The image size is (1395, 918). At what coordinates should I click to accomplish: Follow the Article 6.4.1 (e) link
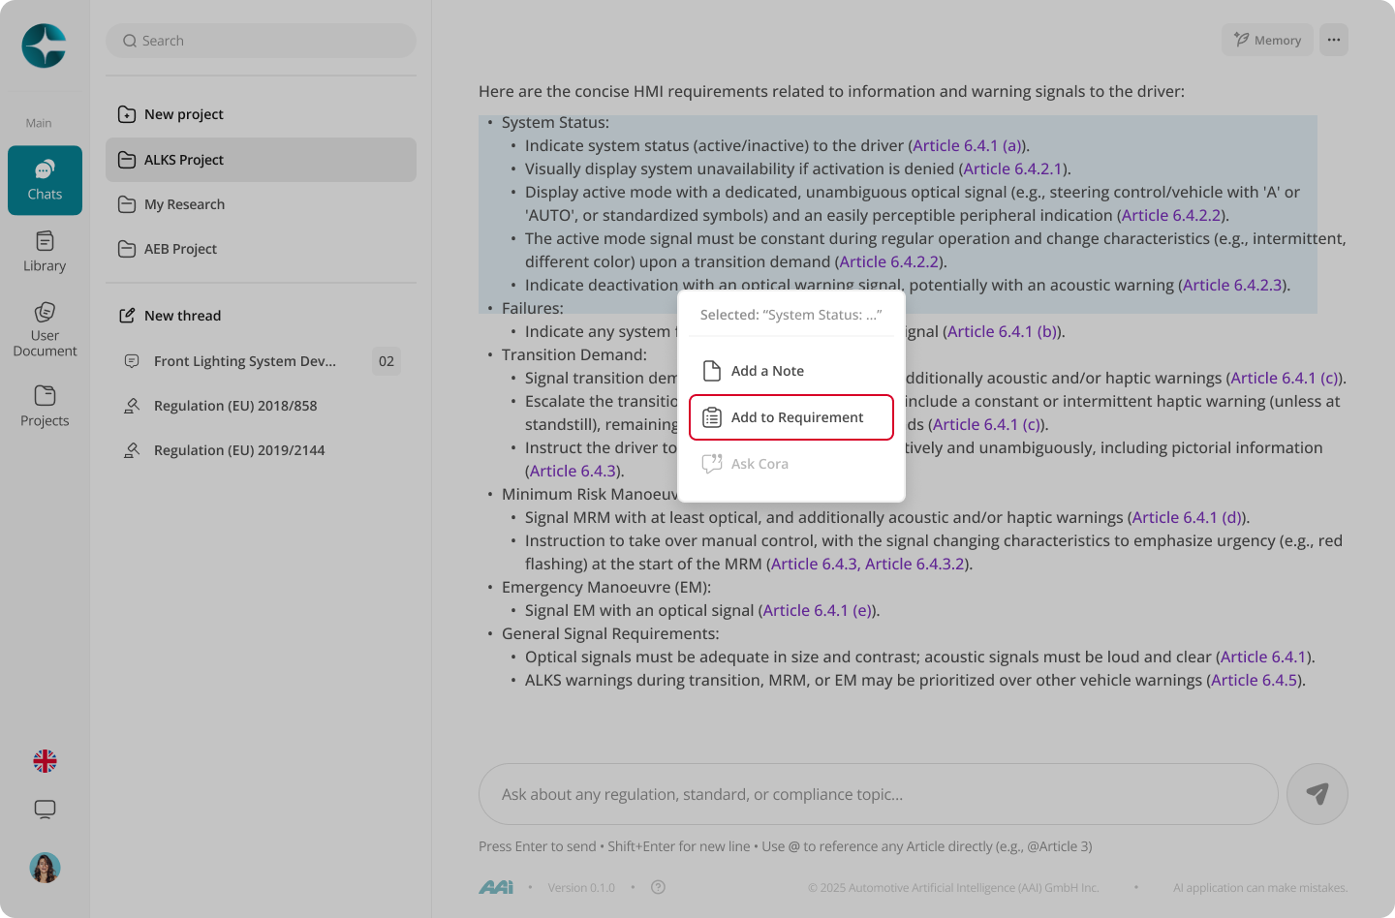click(819, 610)
